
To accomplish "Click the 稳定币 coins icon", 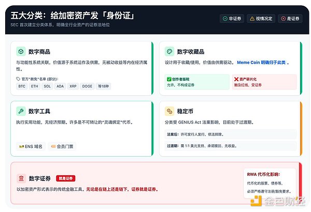I will (168, 111).
